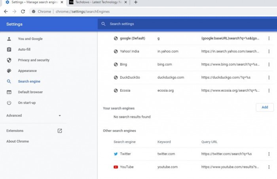
Task: Click the browser forward arrow
Action: click(x=14, y=11)
